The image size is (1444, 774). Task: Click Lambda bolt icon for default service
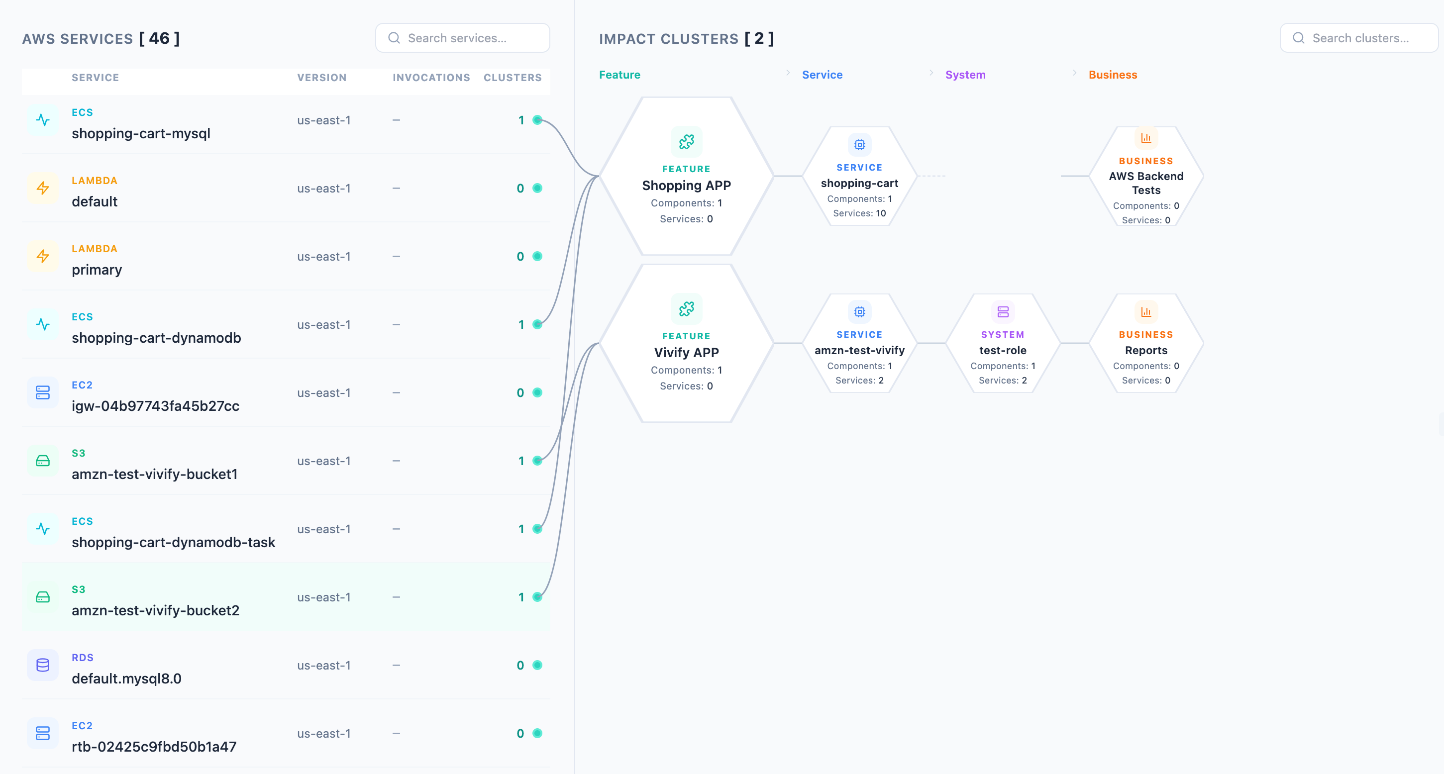(43, 189)
